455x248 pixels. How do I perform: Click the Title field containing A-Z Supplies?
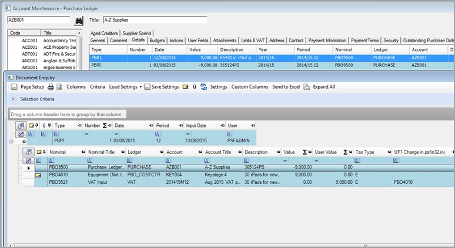click(x=155, y=20)
